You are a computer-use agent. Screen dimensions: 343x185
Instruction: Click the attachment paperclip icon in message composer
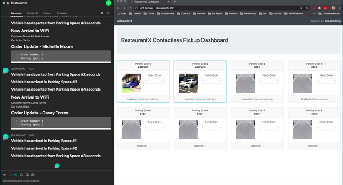4,175
